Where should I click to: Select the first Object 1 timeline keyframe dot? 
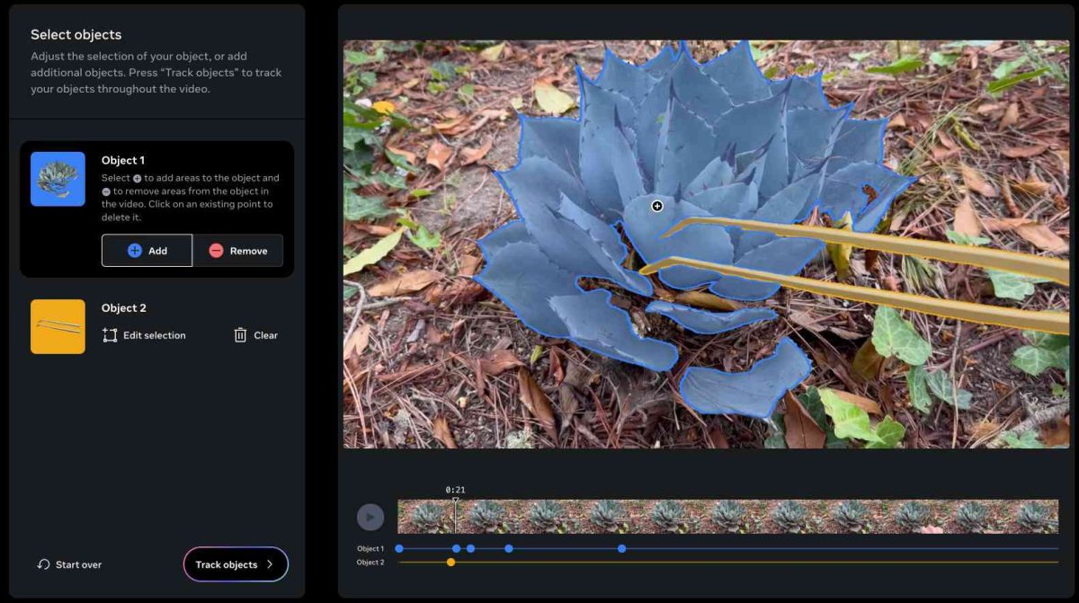pyautogui.click(x=399, y=548)
